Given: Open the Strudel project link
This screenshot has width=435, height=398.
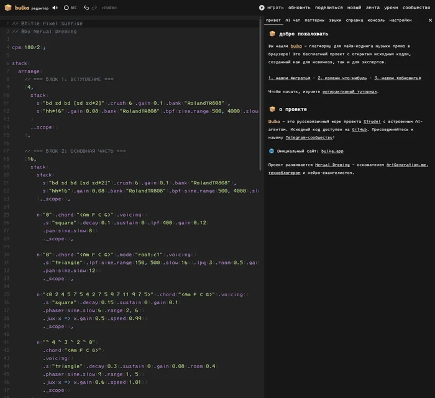Looking at the screenshot, I should pos(372,122).
